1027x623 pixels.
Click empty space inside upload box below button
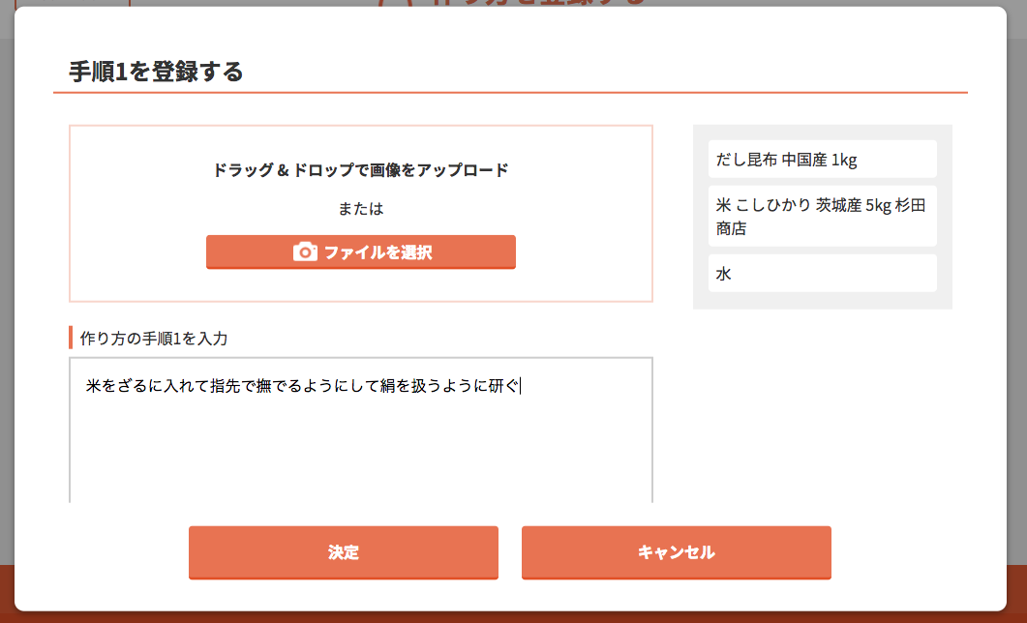(360, 284)
